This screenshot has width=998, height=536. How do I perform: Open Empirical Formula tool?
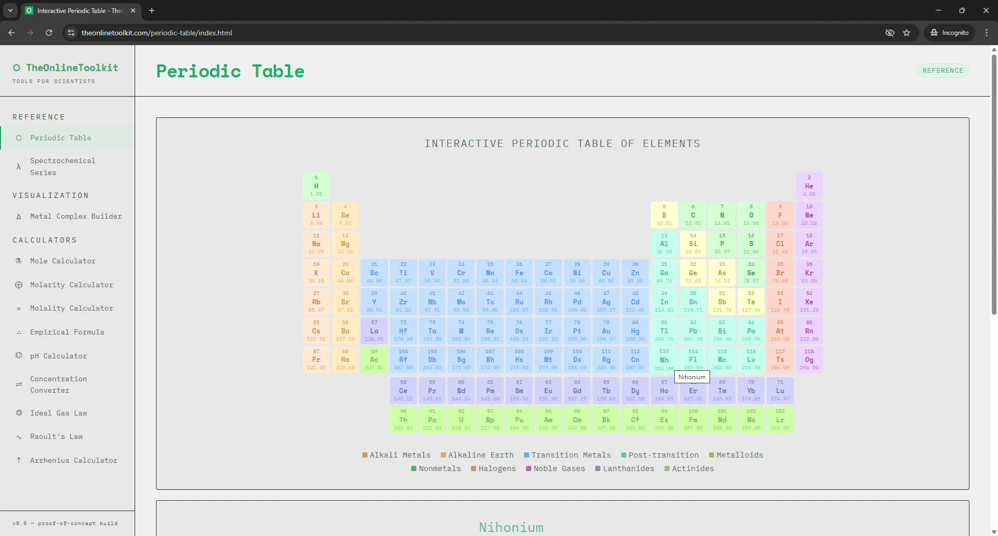pos(67,332)
